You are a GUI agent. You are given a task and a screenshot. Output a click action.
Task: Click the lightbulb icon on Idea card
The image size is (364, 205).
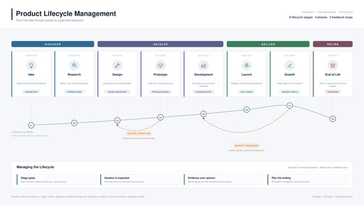pyautogui.click(x=31, y=65)
